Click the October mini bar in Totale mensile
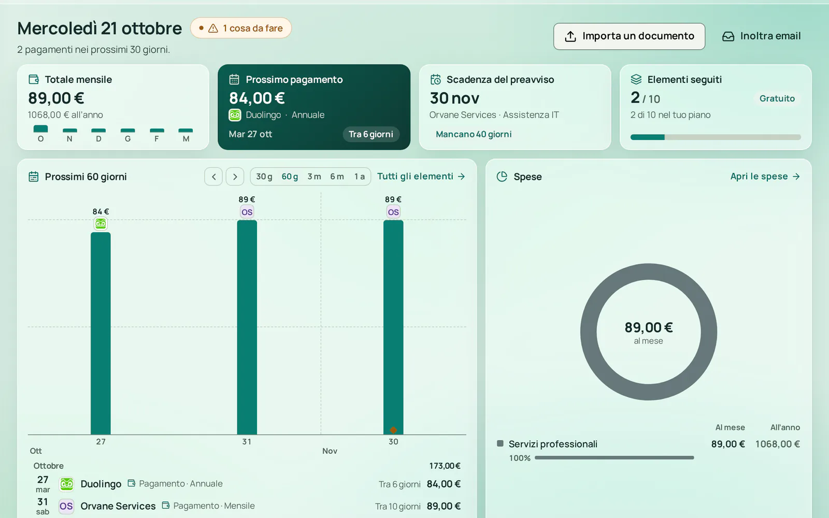Screen dimensions: 829x518 [41, 129]
